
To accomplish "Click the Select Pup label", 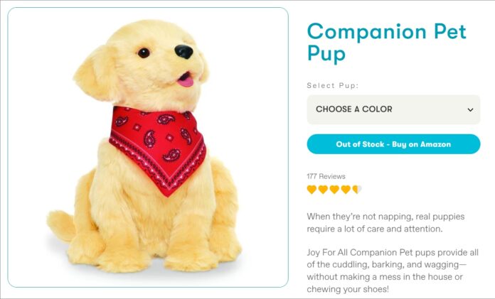I will point(333,85).
